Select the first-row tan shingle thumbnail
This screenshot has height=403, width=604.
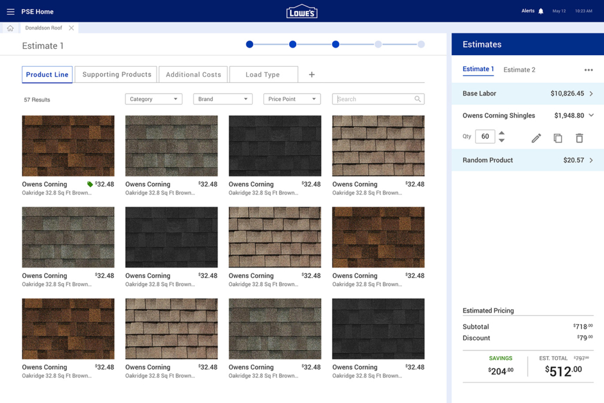pos(378,146)
